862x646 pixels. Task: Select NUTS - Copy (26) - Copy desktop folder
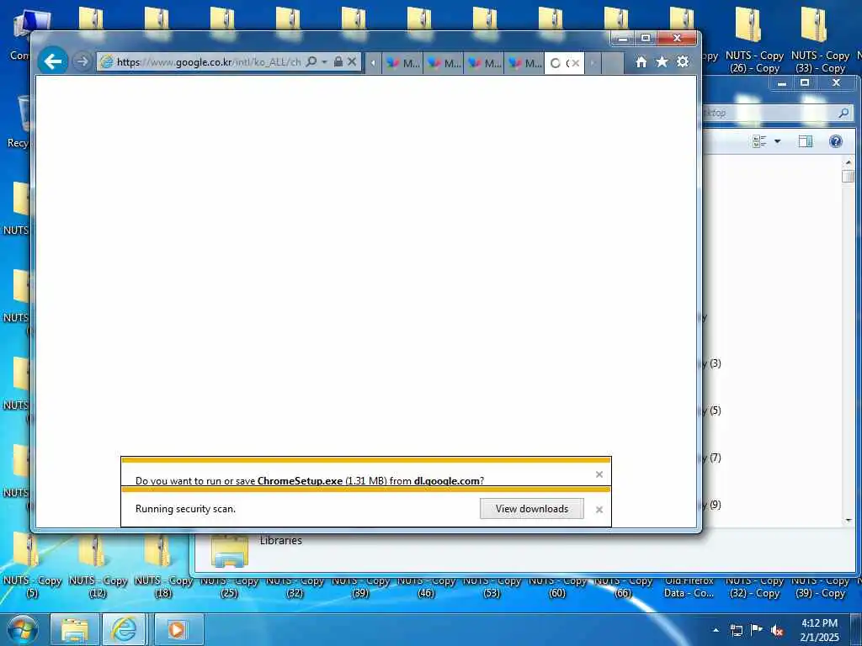tap(754, 40)
